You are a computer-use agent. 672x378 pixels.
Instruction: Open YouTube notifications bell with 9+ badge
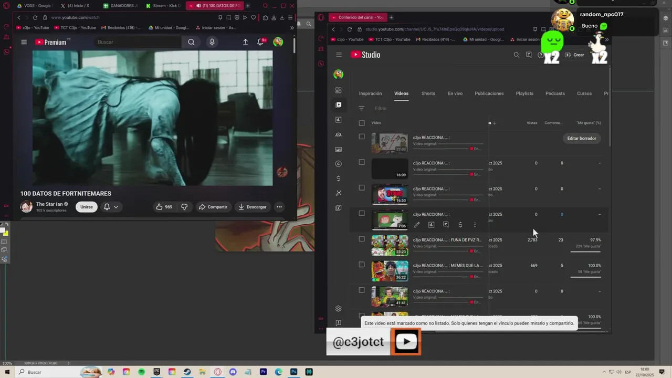click(260, 42)
